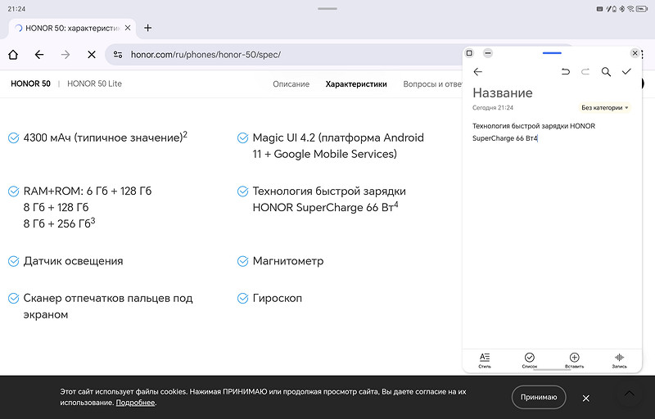This screenshot has height=419, width=655.
Task: Click the status bar battery icon
Action: 642,9
